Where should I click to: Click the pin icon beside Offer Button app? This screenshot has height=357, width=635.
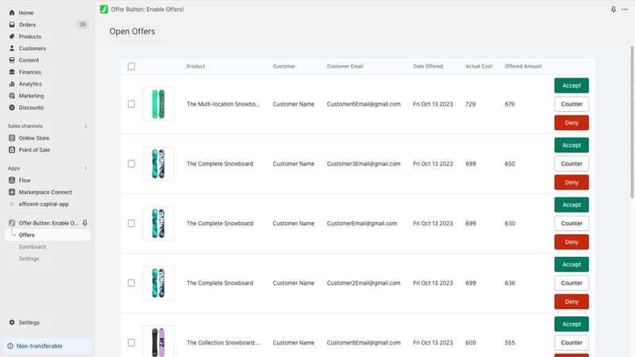point(85,223)
